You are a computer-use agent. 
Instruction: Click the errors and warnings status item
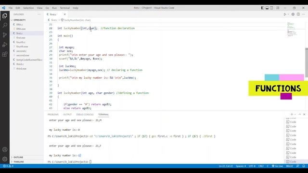tap(8, 166)
